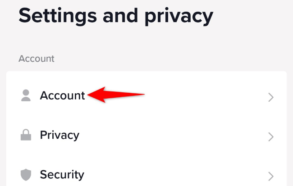The width and height of the screenshot is (293, 186).
Task: Click the person silhouette icon beside Account
Action: pos(26,95)
